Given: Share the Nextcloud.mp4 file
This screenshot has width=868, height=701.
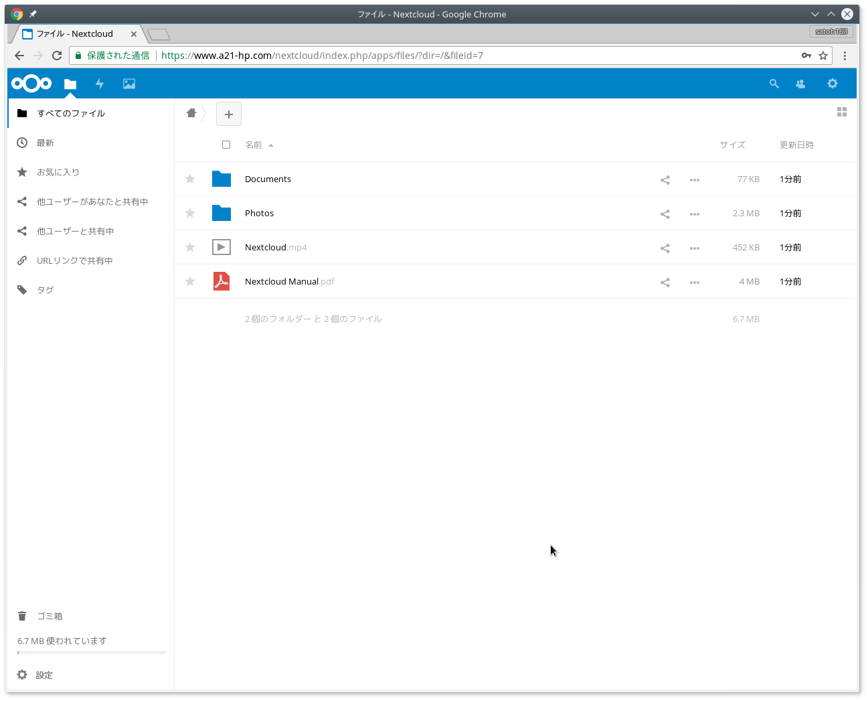Looking at the screenshot, I should 665,248.
